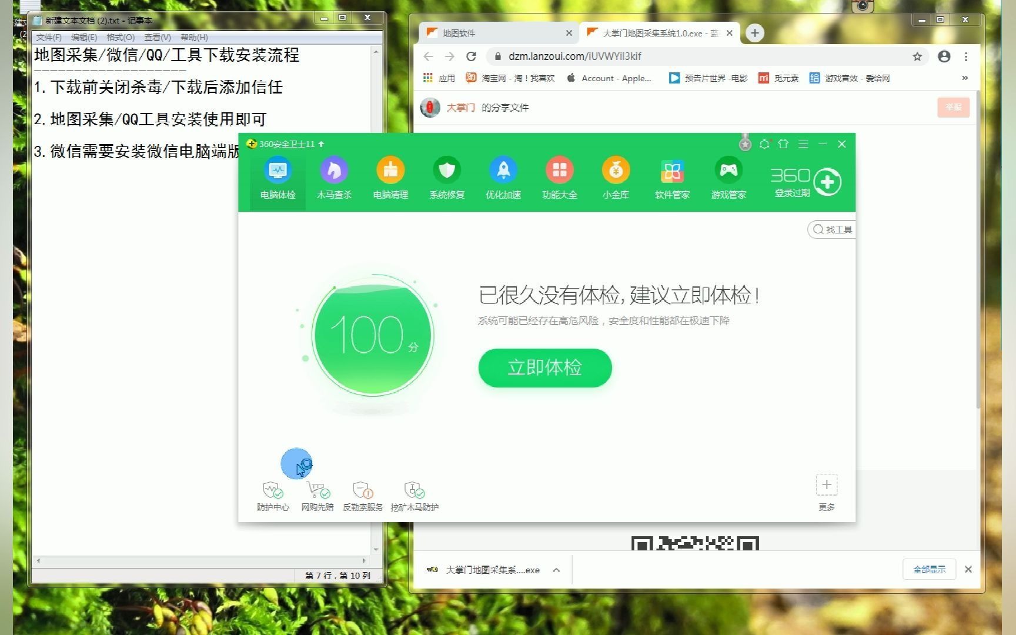Reload the lanzoui page
The image size is (1016, 635).
pos(471,56)
